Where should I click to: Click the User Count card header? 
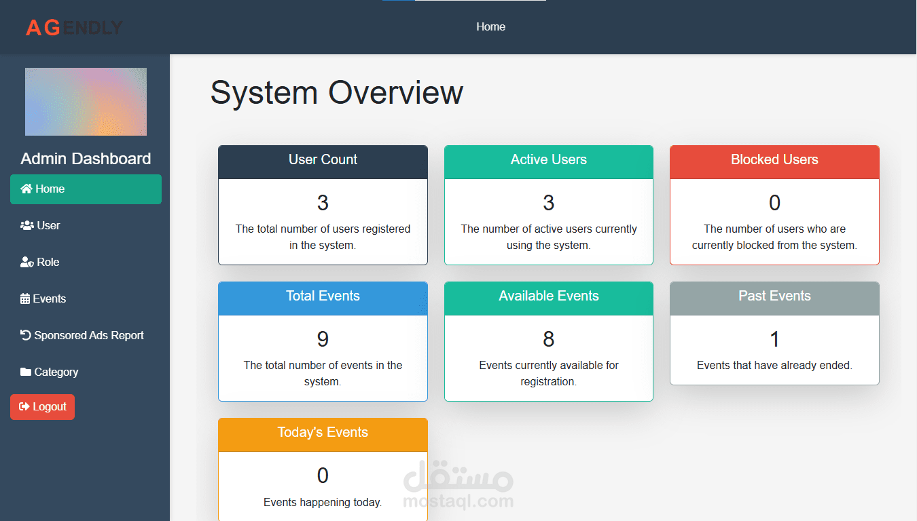pyautogui.click(x=323, y=162)
